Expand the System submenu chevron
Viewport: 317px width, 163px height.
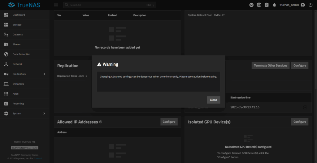(x=44, y=113)
